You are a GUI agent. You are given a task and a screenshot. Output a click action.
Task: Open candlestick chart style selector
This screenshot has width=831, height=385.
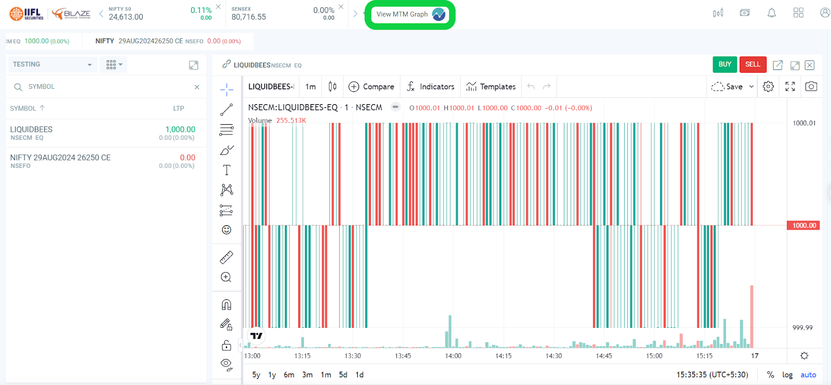332,87
